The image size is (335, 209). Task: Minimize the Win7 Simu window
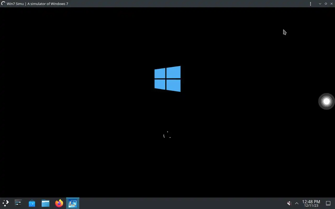[320, 4]
